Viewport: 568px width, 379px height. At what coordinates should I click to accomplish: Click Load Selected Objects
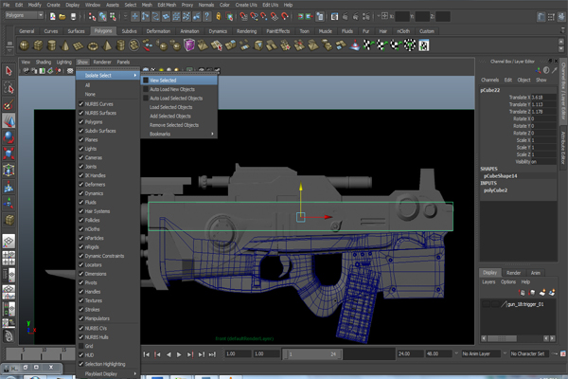(x=170, y=107)
